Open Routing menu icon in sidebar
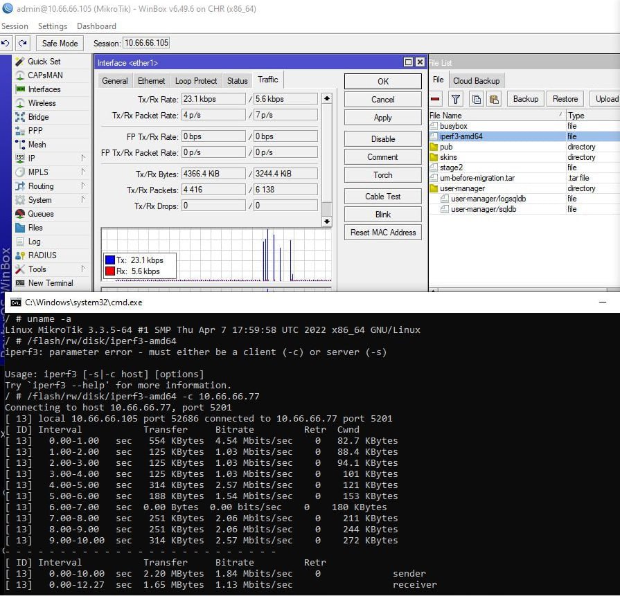The width and height of the screenshot is (620, 596). coord(20,186)
